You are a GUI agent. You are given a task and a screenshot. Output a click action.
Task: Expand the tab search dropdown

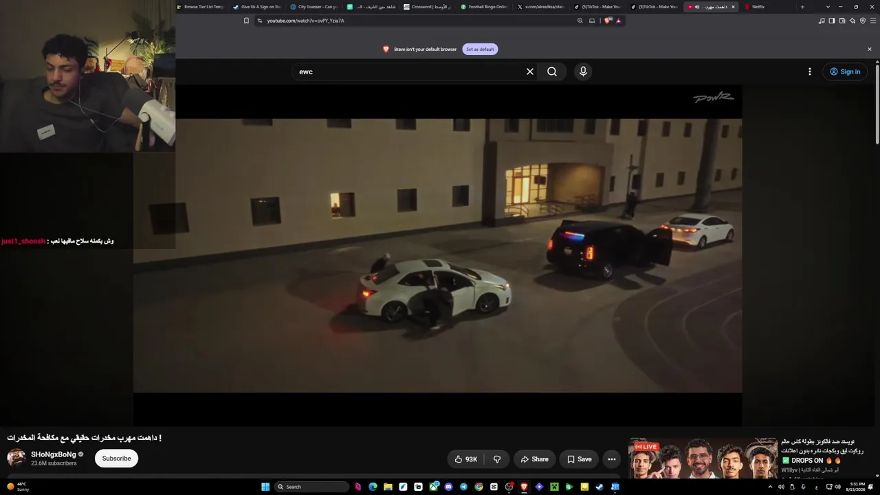828,7
